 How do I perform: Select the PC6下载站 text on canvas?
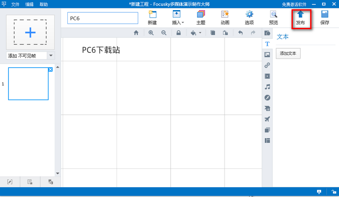(101, 50)
